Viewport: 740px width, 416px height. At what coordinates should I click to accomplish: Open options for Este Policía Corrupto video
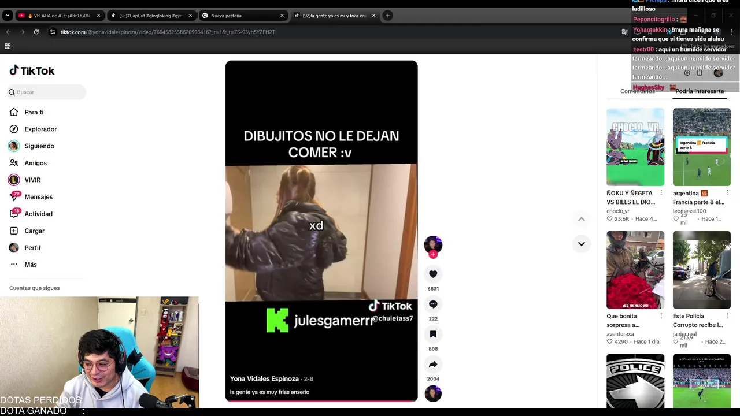(x=727, y=315)
